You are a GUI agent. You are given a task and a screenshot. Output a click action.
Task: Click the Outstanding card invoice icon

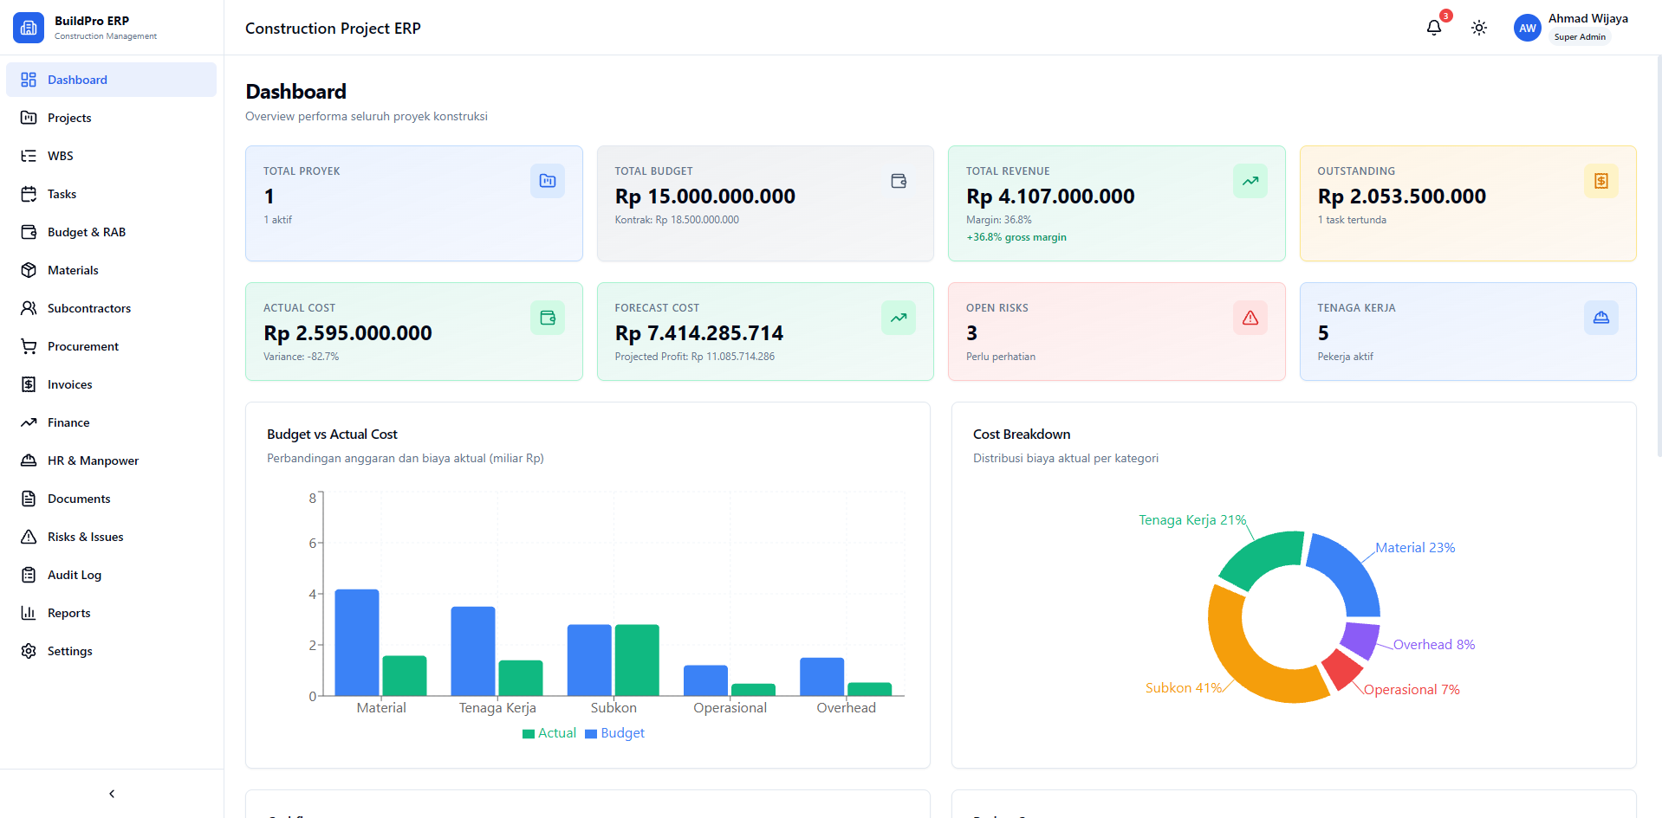point(1600,181)
